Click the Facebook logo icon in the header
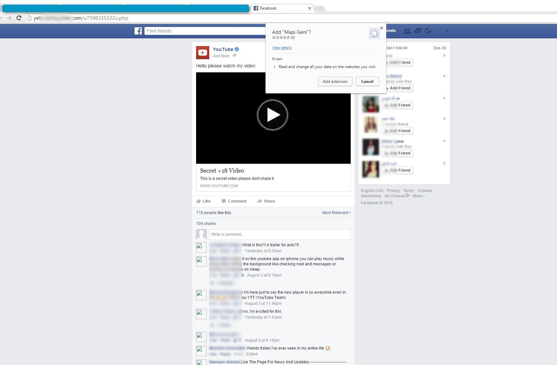Image resolution: width=557 pixels, height=365 pixels. [138, 31]
